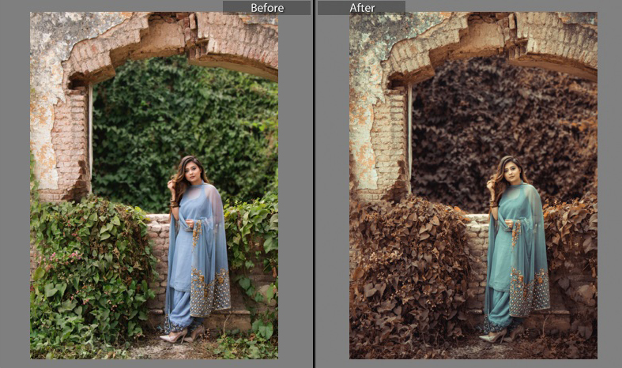Viewport: 622px width, 368px height.
Task: Click the divider between Before and After panes
Action: tap(315, 184)
